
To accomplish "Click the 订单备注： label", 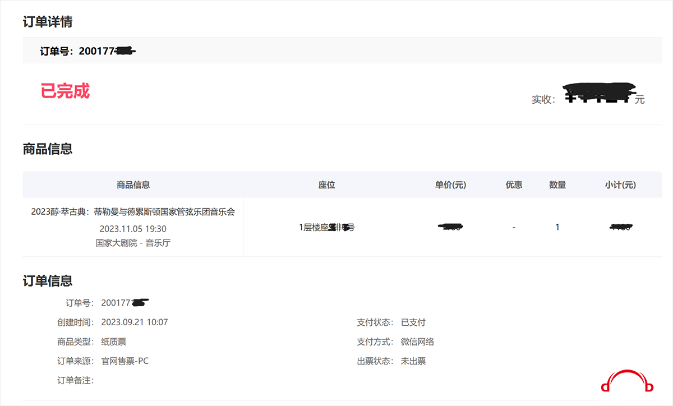I will tap(76, 381).
